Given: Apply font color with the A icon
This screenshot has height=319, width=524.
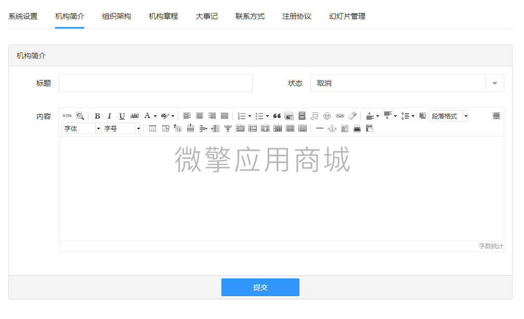Looking at the screenshot, I should click(148, 116).
